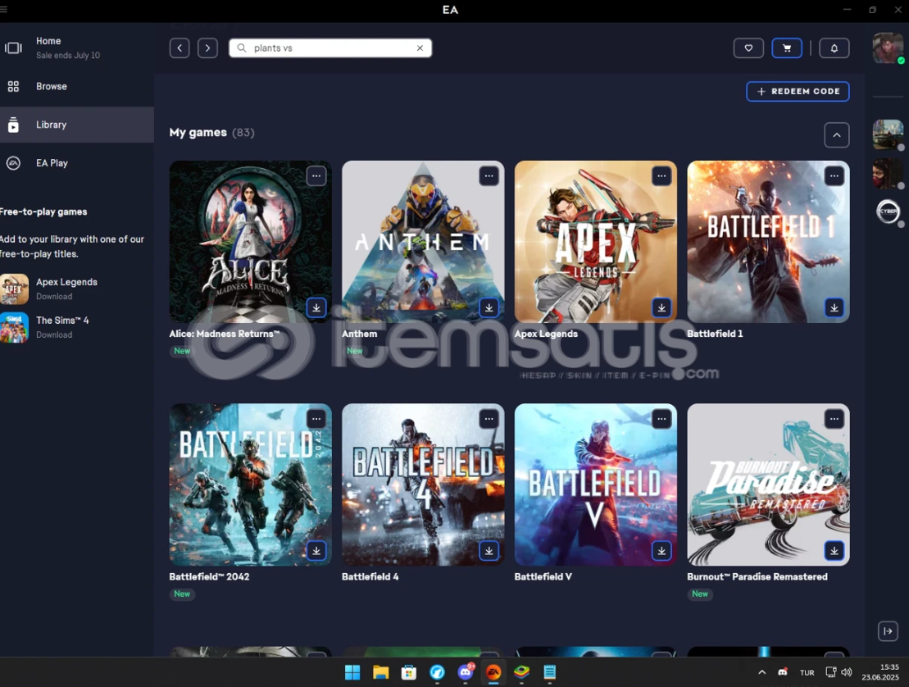909x687 pixels.
Task: Open your profile avatar menu
Action: [888, 48]
